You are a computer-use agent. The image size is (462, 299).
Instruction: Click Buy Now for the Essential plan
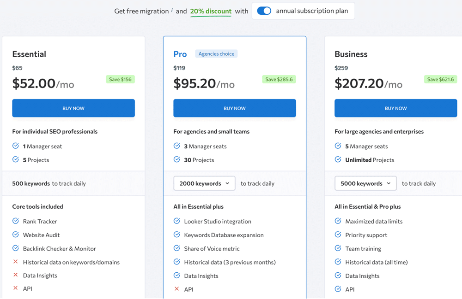coord(73,108)
